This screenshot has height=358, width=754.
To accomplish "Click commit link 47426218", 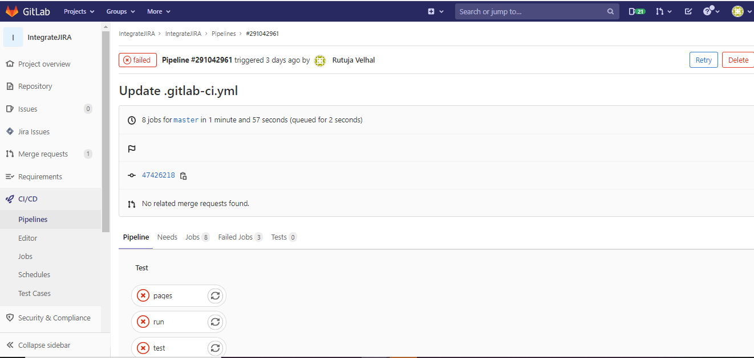I will (159, 175).
